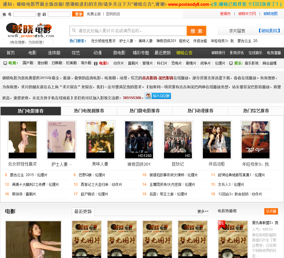Click hot search term 蒙古公主 20
The image size is (284, 258).
247,41
